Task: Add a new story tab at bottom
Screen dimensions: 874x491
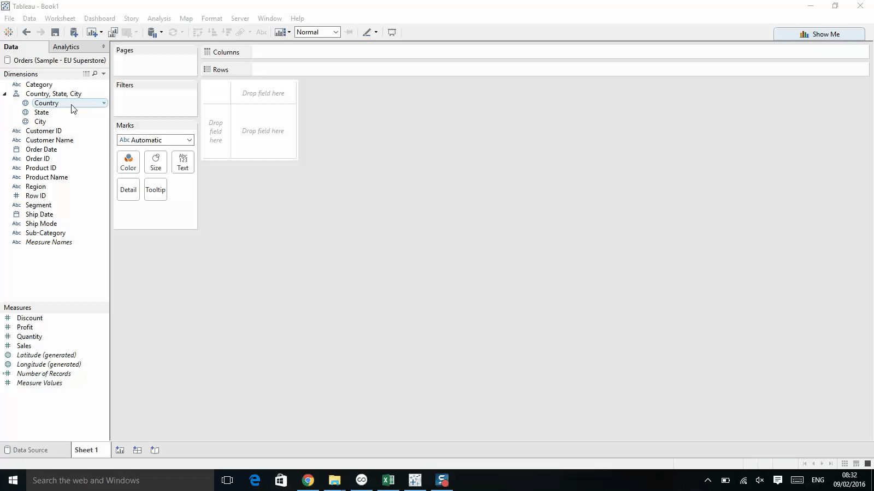Action: (155, 450)
